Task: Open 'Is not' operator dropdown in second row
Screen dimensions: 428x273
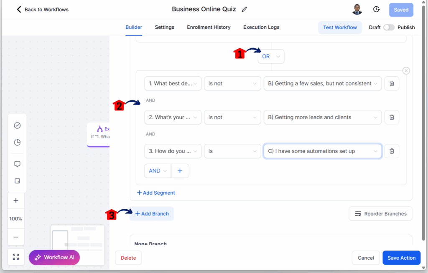Action: click(x=232, y=117)
